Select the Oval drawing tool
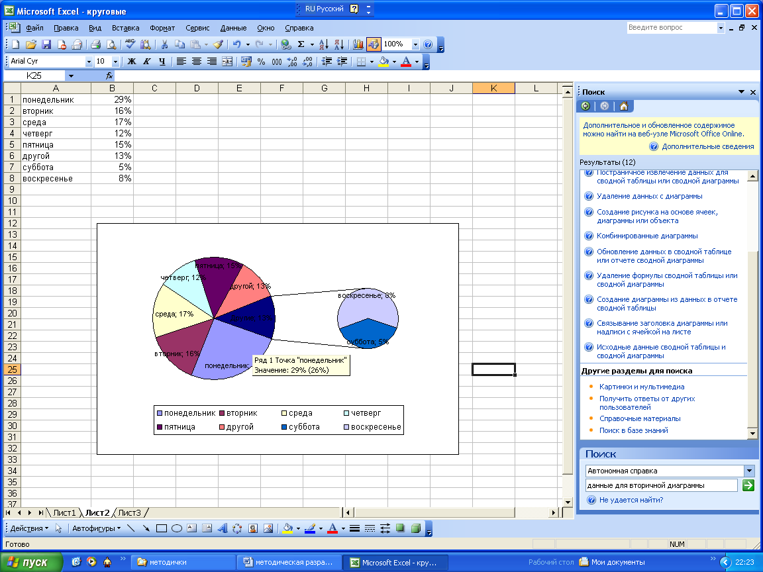Screen dimensions: 763x572 pyautogui.click(x=177, y=528)
